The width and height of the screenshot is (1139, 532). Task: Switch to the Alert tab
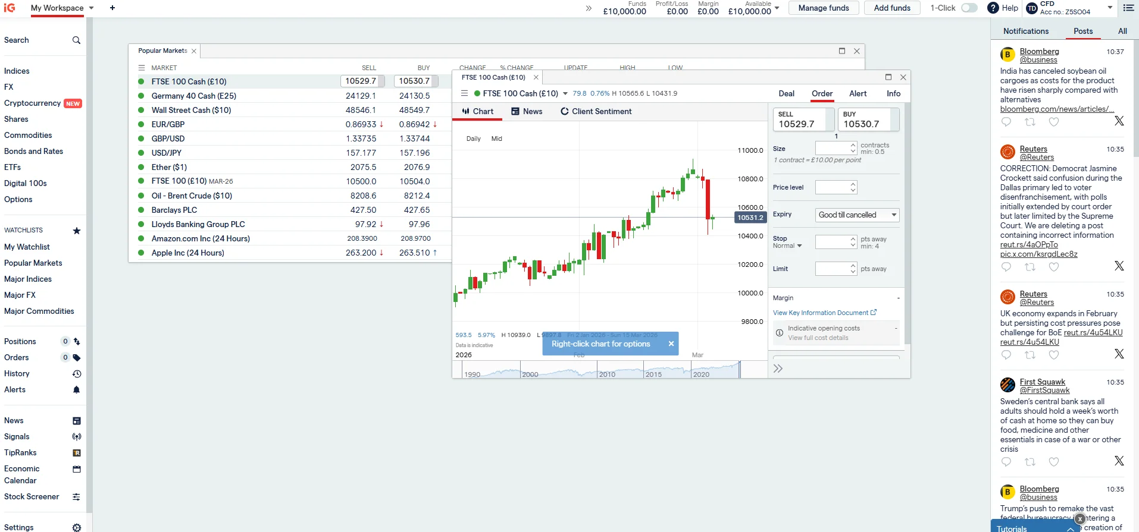coord(858,94)
